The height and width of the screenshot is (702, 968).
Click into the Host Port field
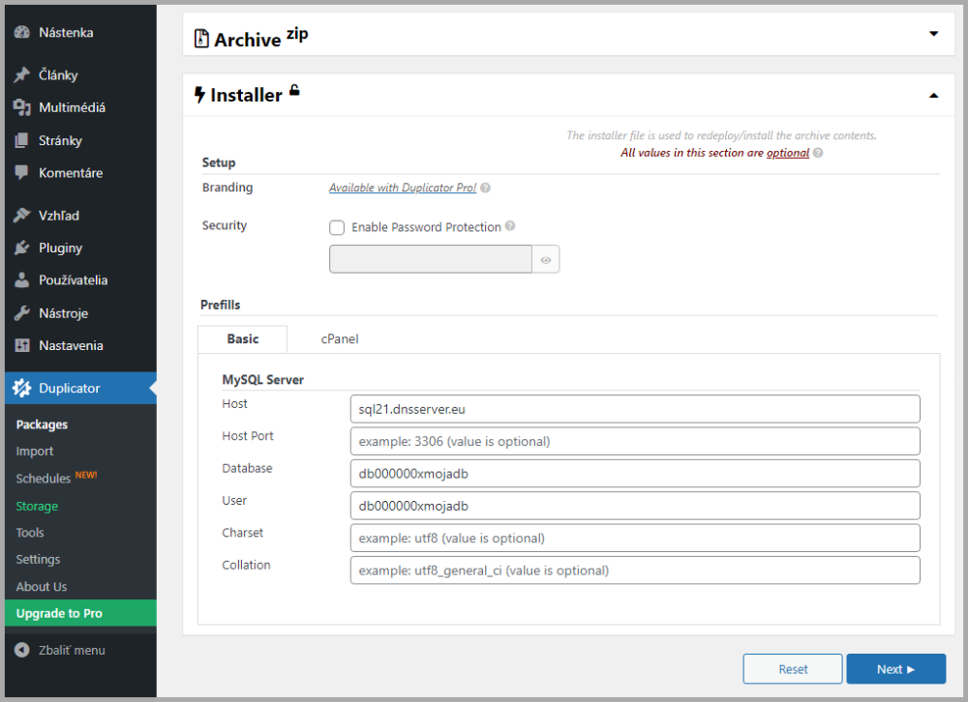[634, 441]
